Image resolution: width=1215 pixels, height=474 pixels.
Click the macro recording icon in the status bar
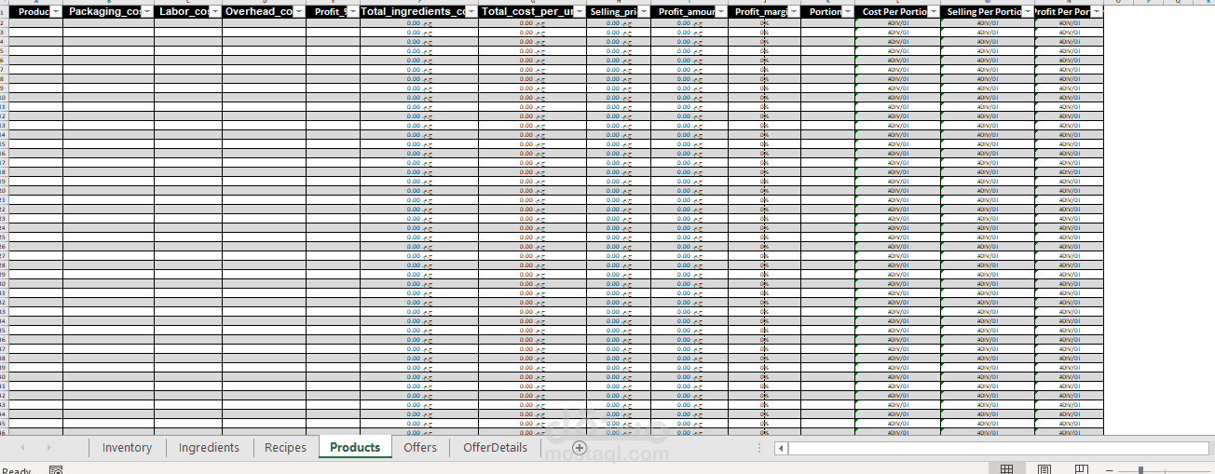[56, 470]
